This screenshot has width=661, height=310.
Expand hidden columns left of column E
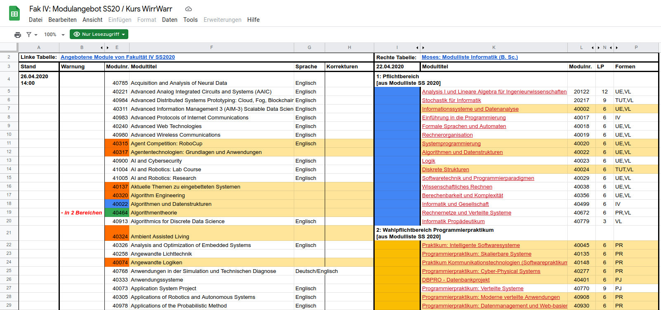point(108,48)
